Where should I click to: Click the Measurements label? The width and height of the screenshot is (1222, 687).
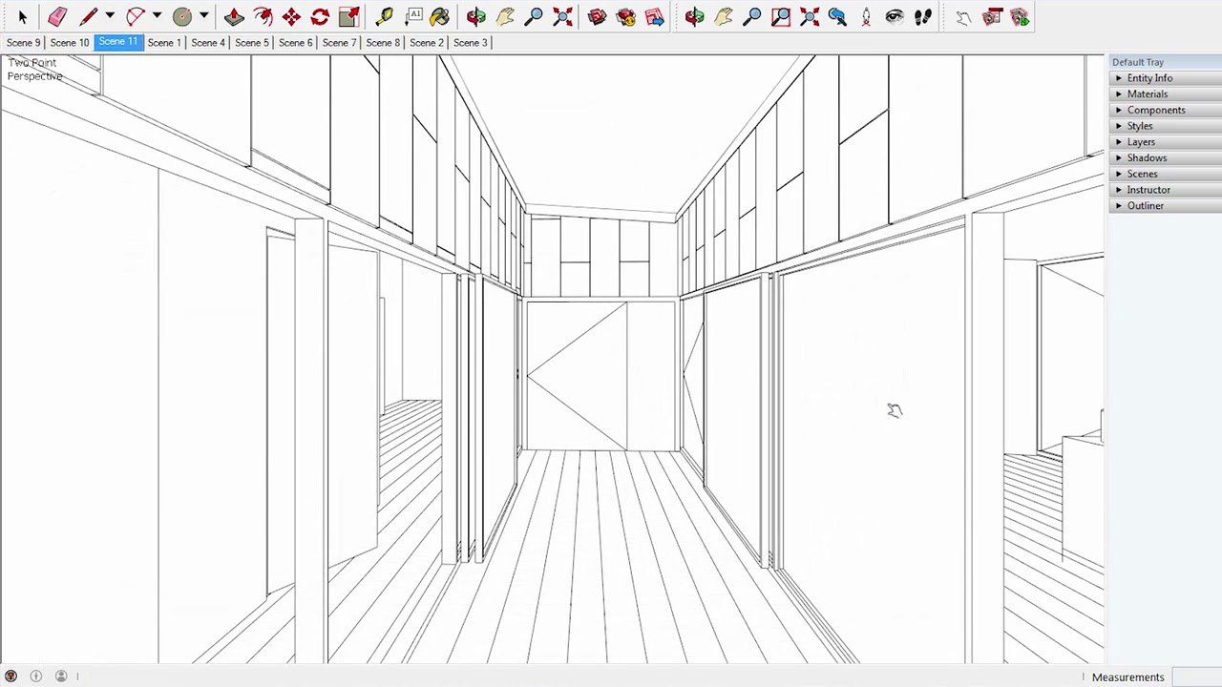click(x=1128, y=677)
